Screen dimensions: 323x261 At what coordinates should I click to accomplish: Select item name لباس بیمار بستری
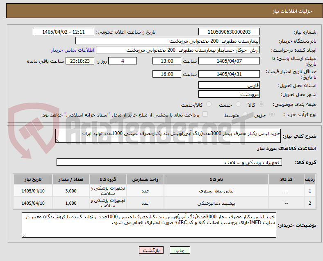tap(216, 191)
